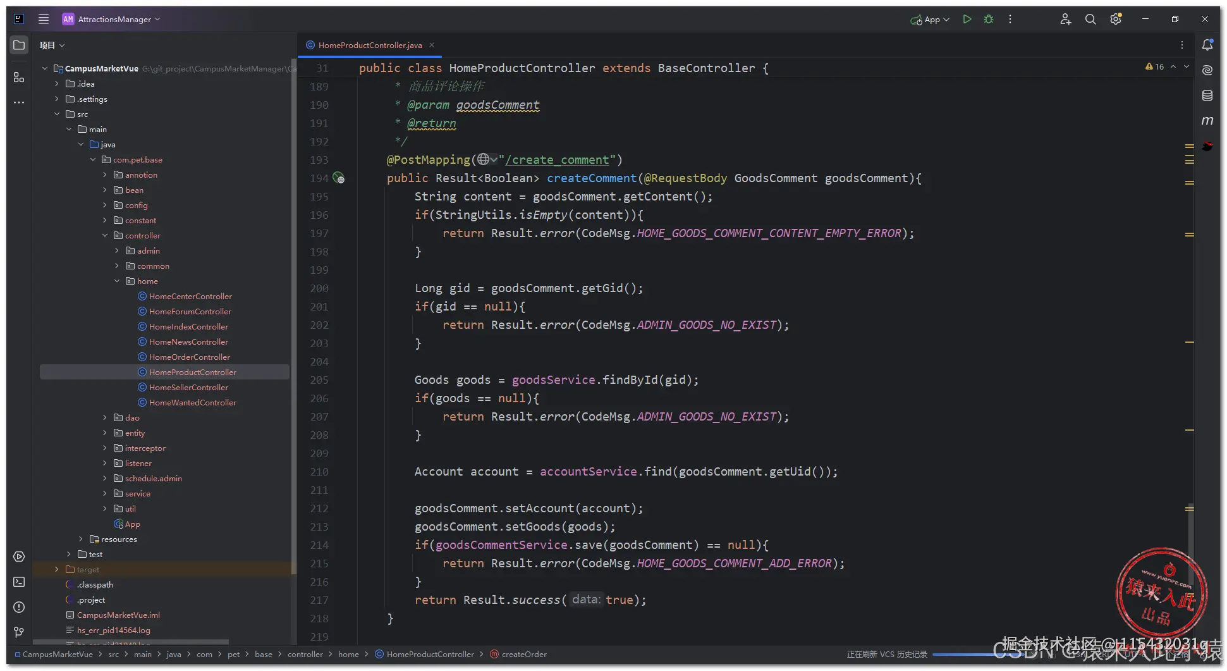Click createOrder in the breadcrumb bar
This screenshot has width=1227, height=671.
pyautogui.click(x=518, y=654)
